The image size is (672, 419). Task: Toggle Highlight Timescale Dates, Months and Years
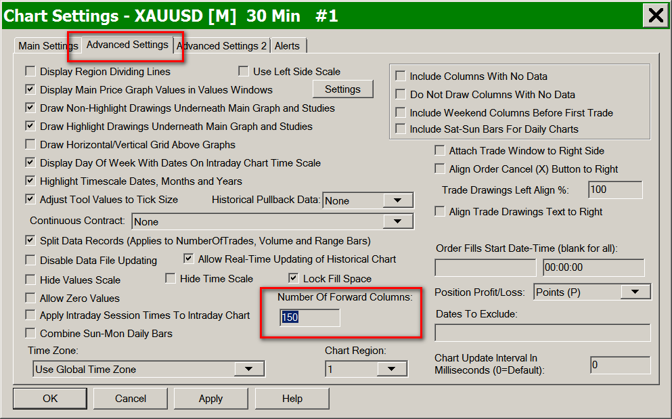tap(30, 181)
